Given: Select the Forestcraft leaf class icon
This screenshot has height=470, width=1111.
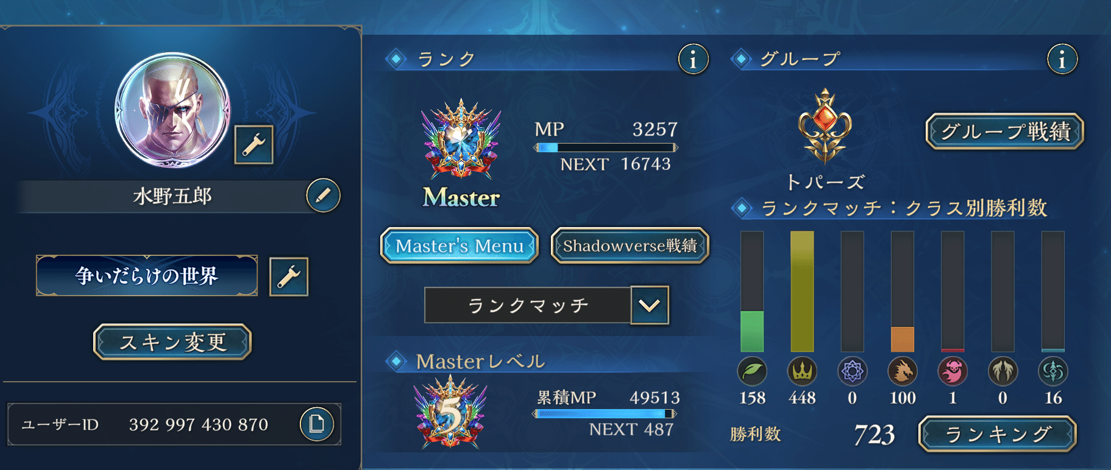Looking at the screenshot, I should [752, 371].
